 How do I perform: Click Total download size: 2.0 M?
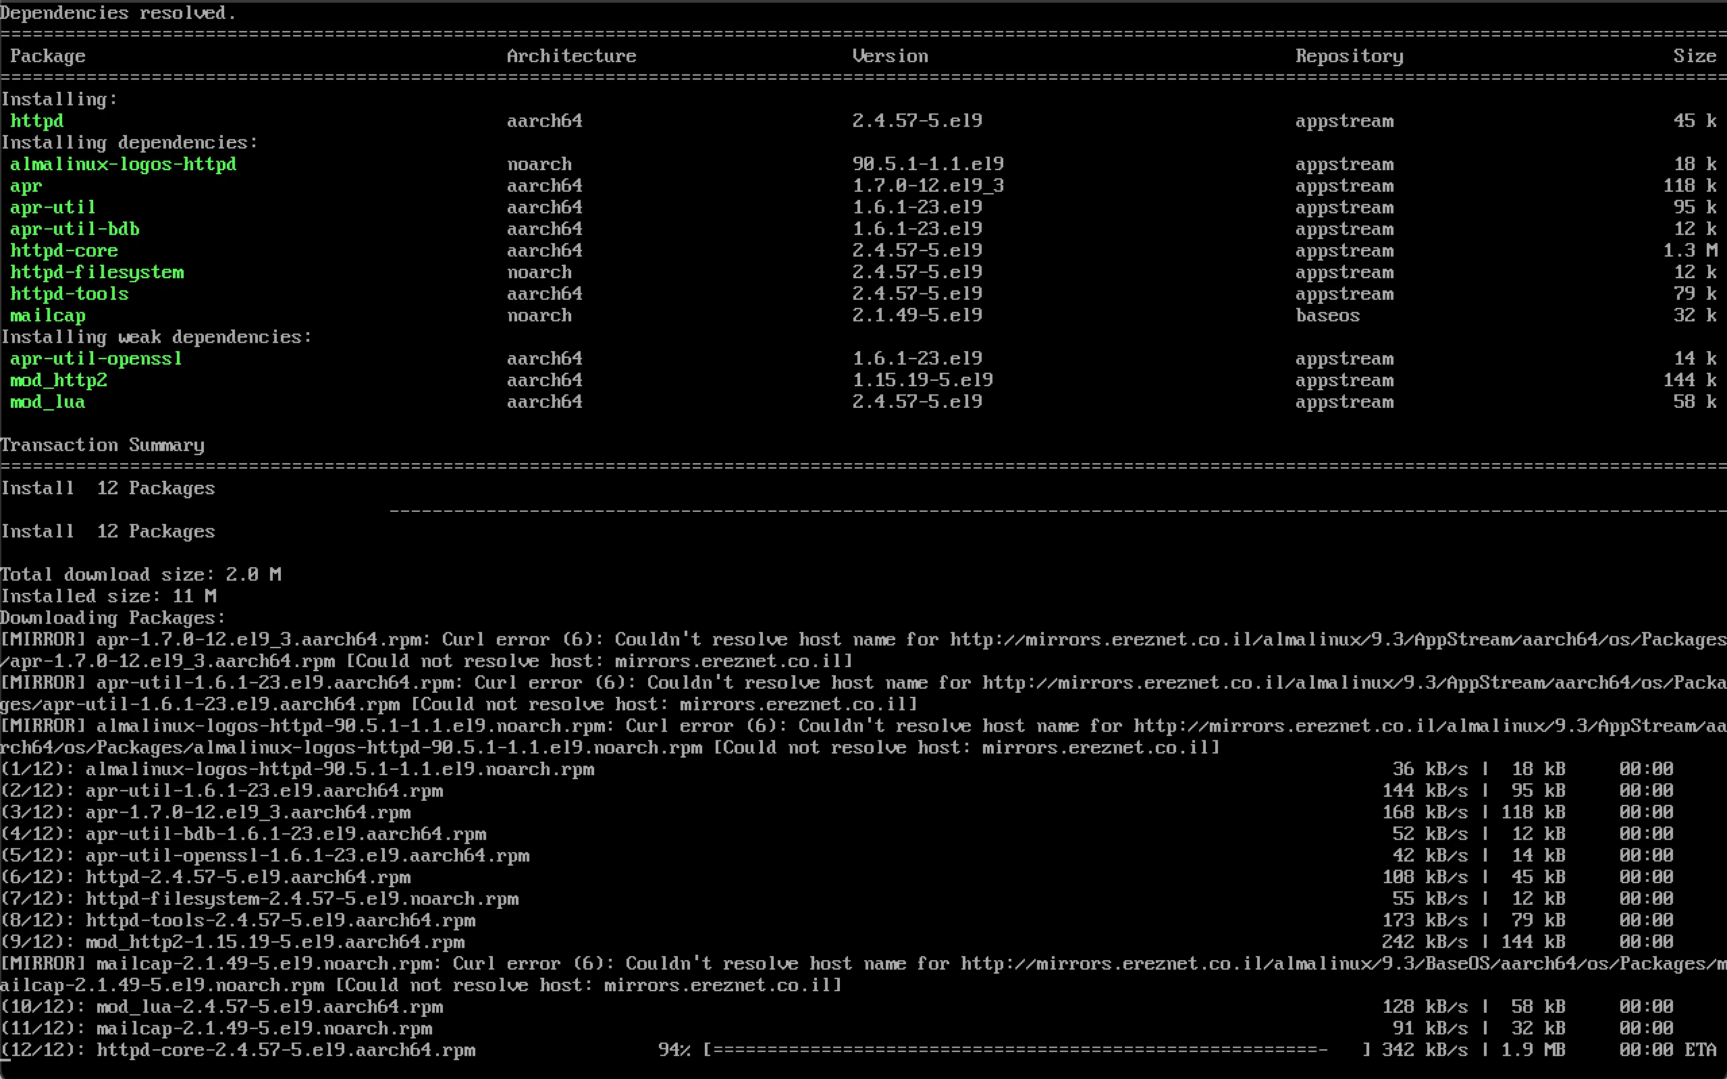click(140, 575)
